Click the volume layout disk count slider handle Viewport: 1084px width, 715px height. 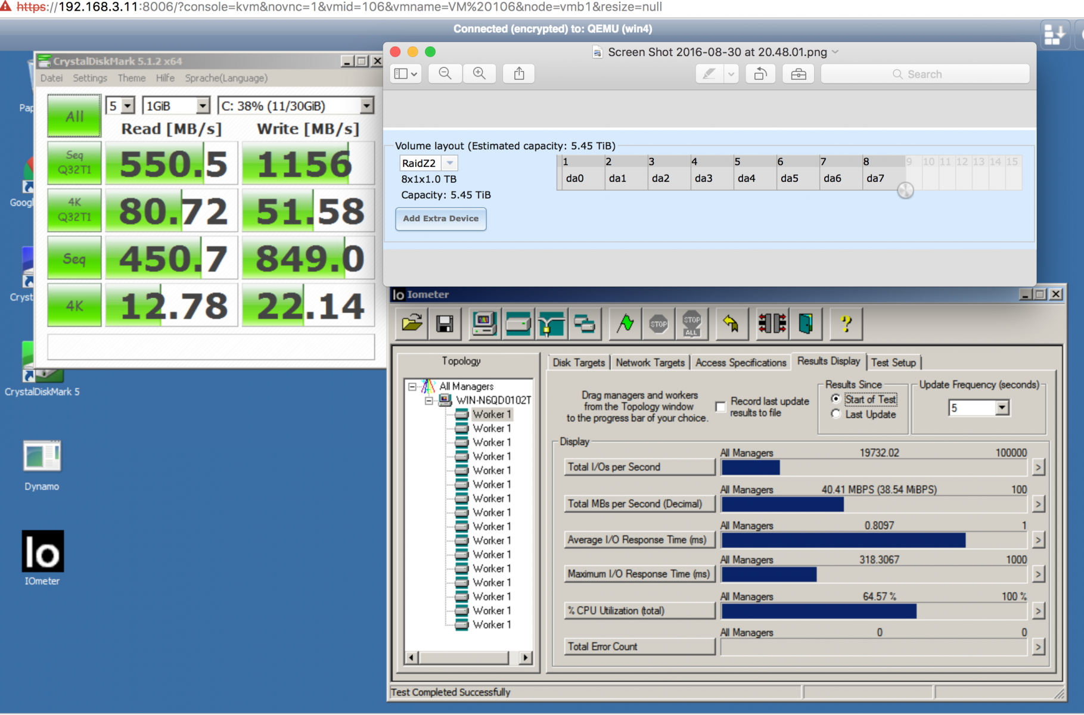pyautogui.click(x=905, y=190)
